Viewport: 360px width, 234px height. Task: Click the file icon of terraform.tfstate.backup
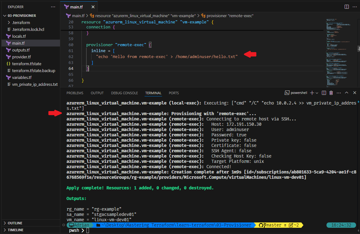click(9, 71)
